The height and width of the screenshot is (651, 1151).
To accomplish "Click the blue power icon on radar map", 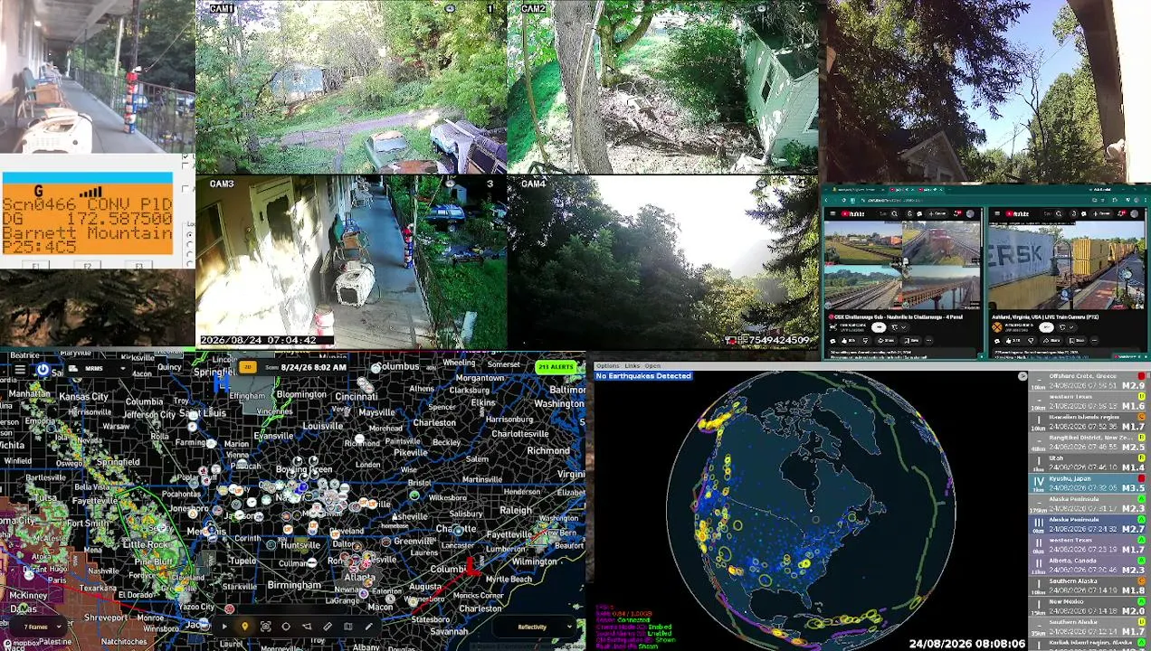I will click(43, 369).
